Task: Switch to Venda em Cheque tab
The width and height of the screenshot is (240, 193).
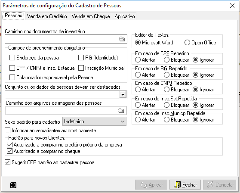Action: 91,16
